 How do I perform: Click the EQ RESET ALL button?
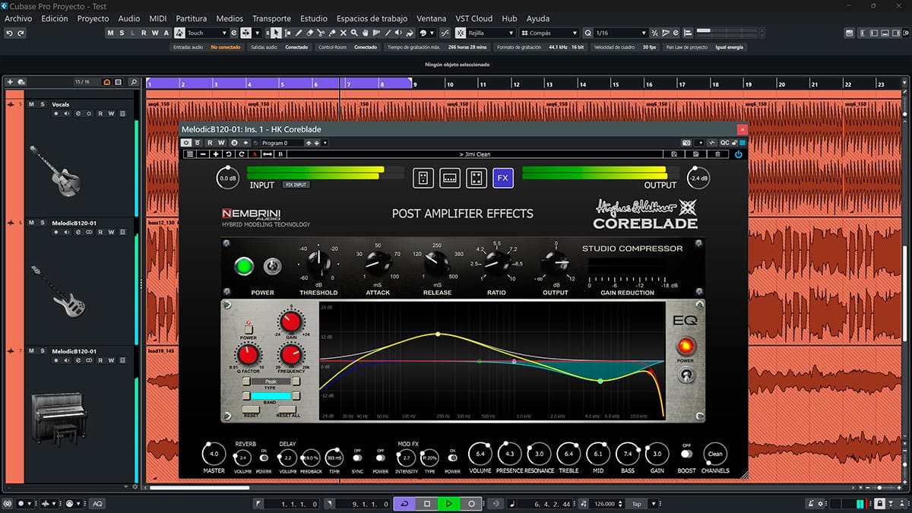tap(287, 409)
